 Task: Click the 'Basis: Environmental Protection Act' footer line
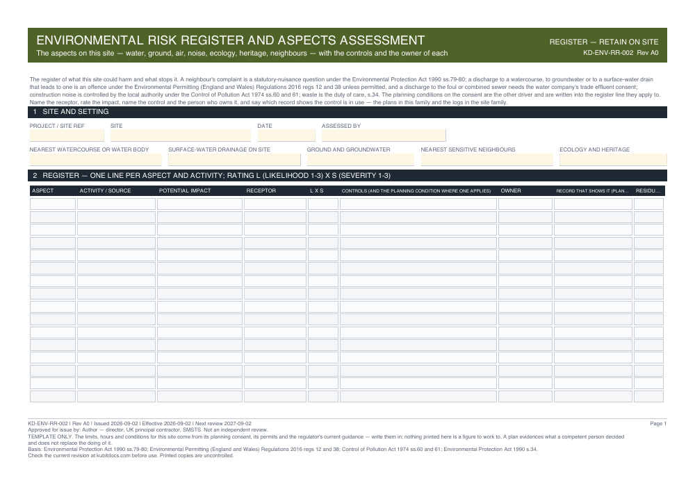coord(283,450)
